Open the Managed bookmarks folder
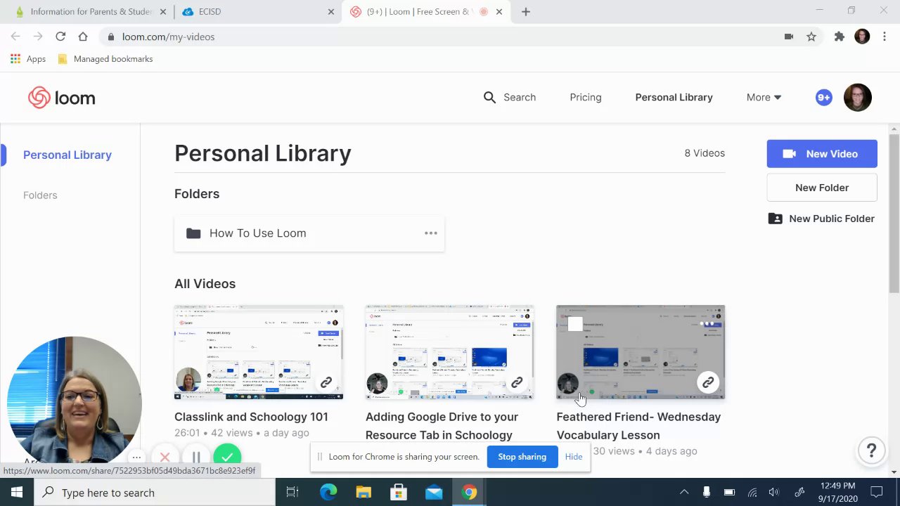Image resolution: width=900 pixels, height=506 pixels. click(x=105, y=59)
